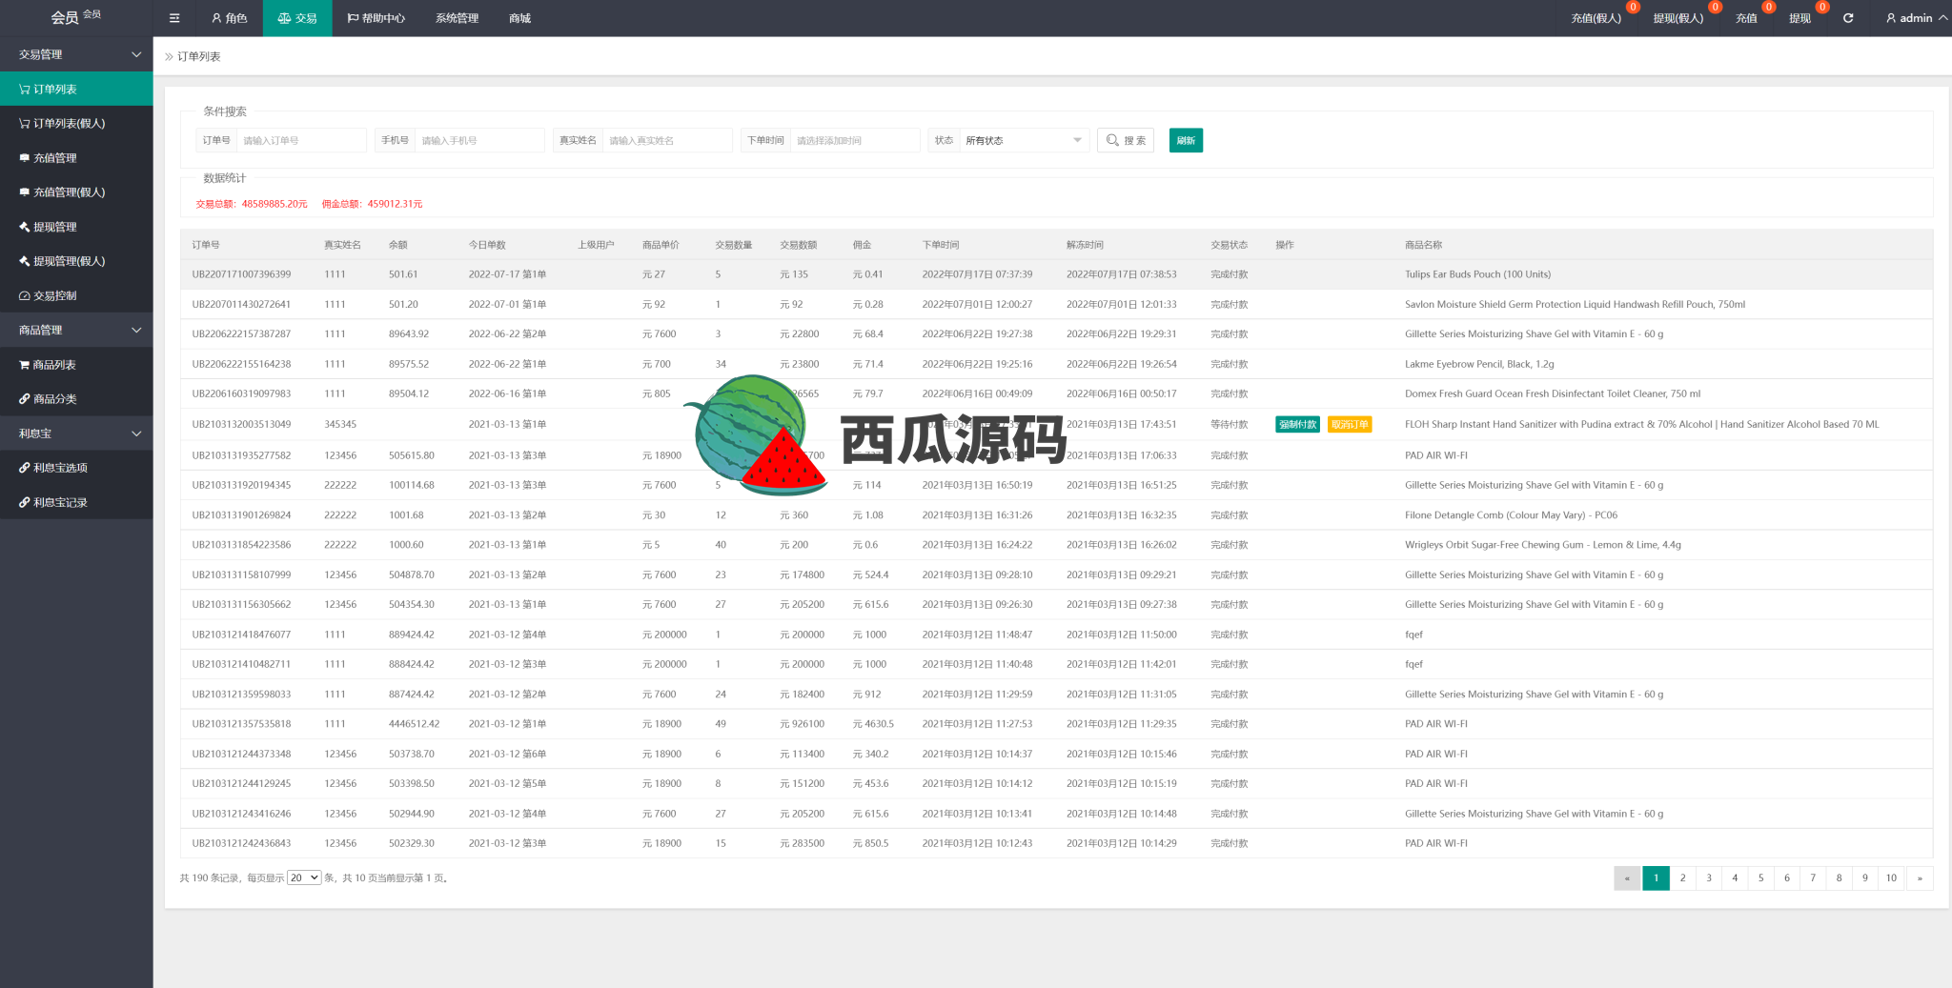Click 交易总额 48589885.20元 statistic

(x=252, y=204)
